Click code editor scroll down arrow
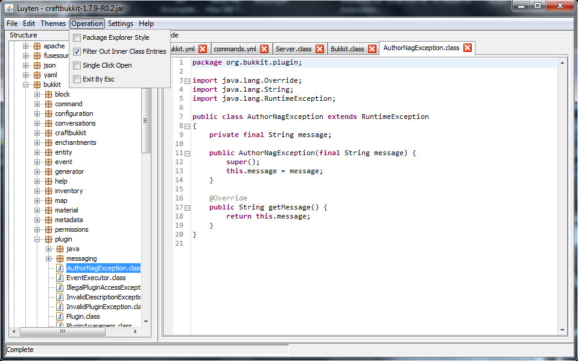The width and height of the screenshot is (578, 361). point(562,330)
